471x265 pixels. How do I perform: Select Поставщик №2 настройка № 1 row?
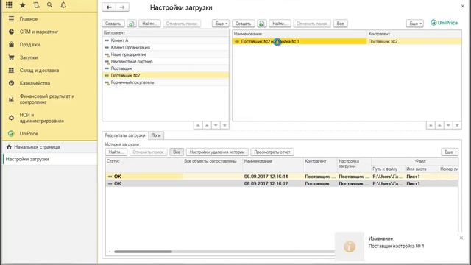click(347, 41)
